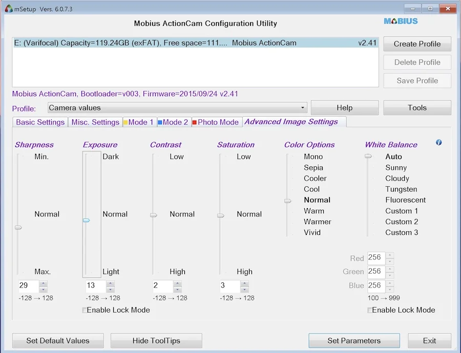The image size is (461, 353).
Task: Increase Blue white balance value
Action: point(390,283)
